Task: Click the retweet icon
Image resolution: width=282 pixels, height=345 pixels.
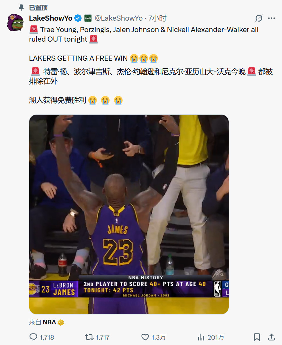Action: [x=89, y=337]
